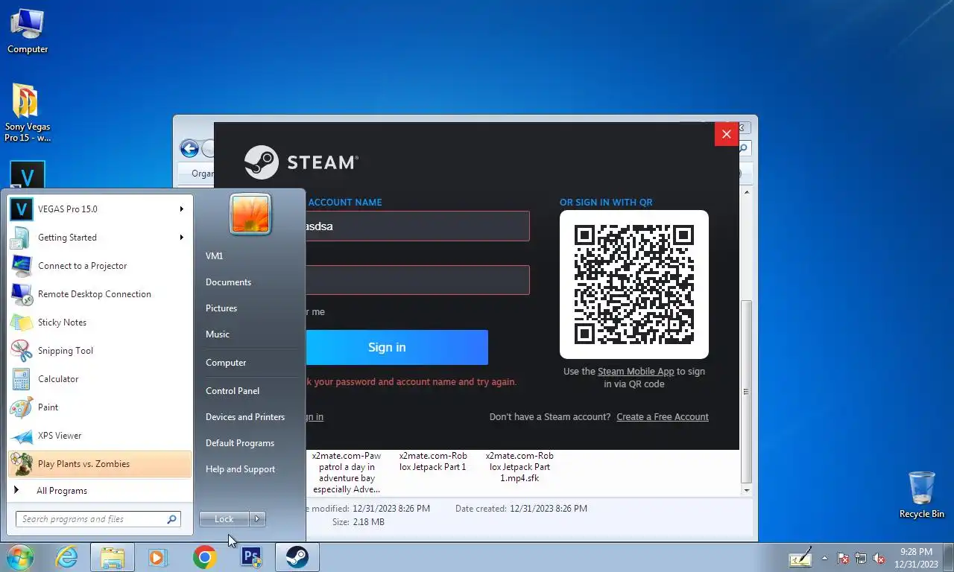Click the Lock button

(224, 519)
